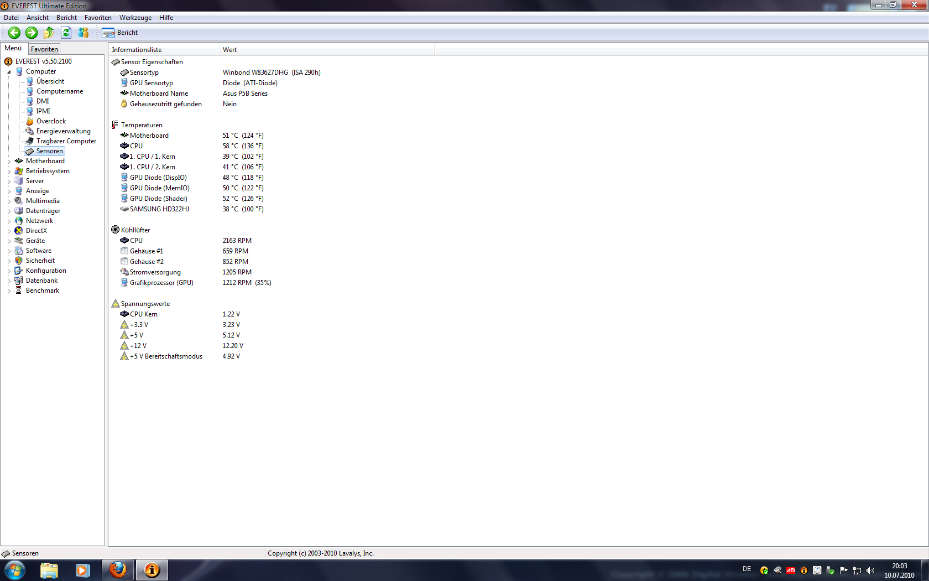Switch to the Favoriten tab in the sidebar

click(x=44, y=49)
